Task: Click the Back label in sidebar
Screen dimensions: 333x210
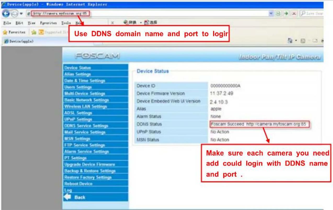Action: click(80, 197)
